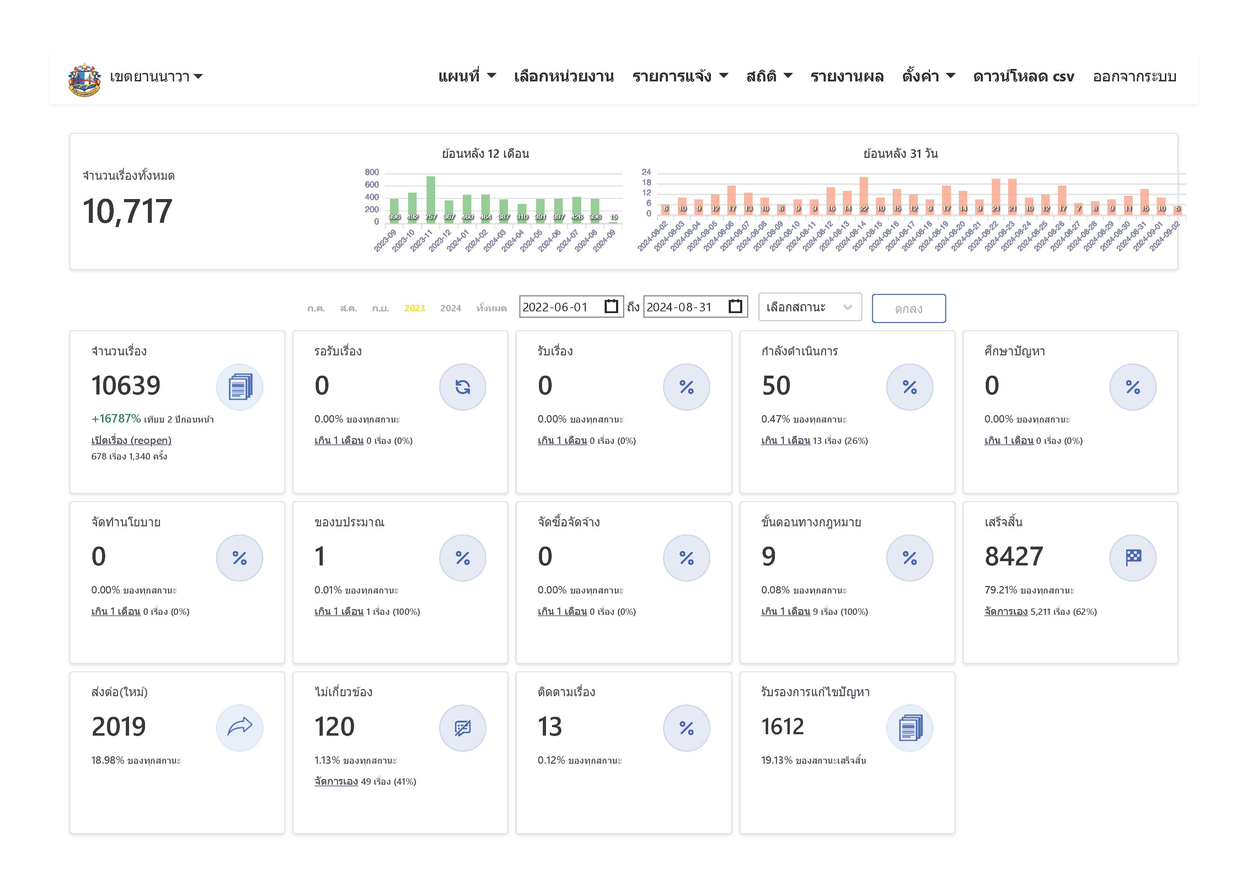The width and height of the screenshot is (1247, 881).
Task: Expand the แผนที่ menu dropdown
Action: point(467,76)
